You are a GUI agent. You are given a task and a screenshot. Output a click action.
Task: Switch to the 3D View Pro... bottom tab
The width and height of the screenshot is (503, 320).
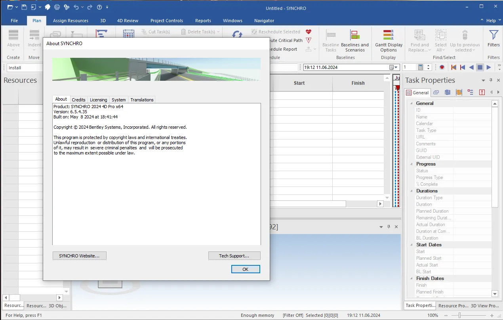pyautogui.click(x=485, y=306)
